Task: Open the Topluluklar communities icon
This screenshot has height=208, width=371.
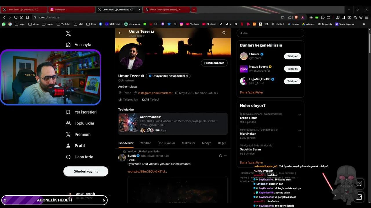Action: [68, 123]
